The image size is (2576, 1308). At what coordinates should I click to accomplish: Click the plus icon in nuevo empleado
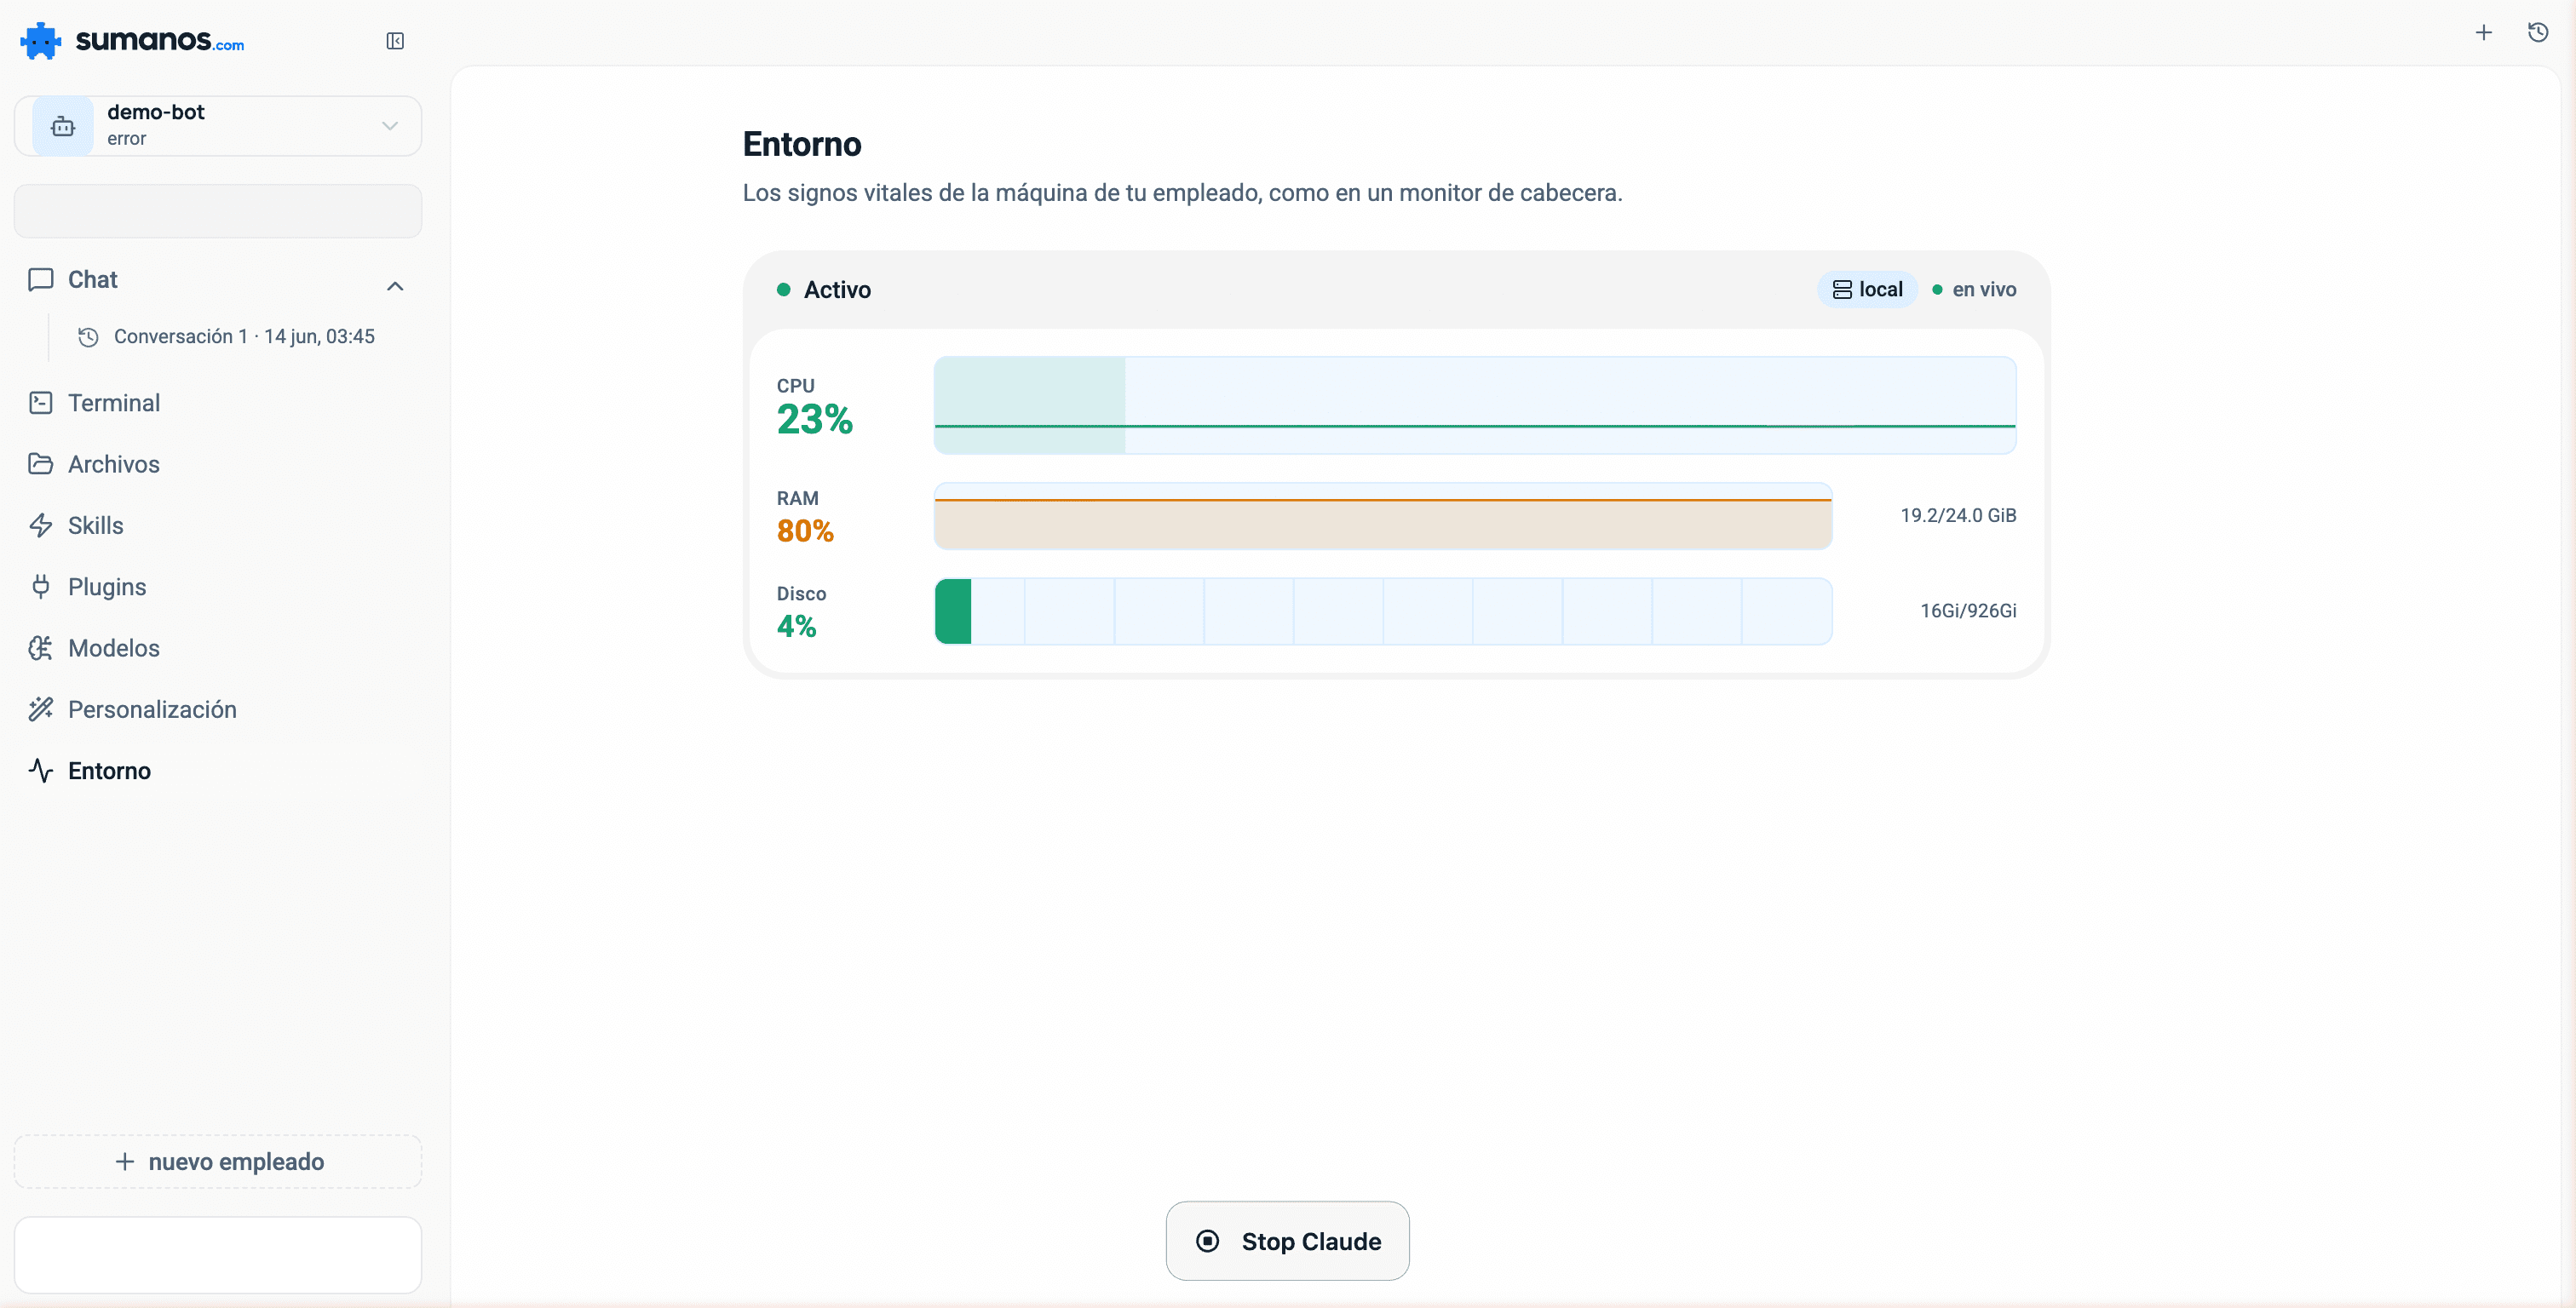pyautogui.click(x=124, y=1162)
